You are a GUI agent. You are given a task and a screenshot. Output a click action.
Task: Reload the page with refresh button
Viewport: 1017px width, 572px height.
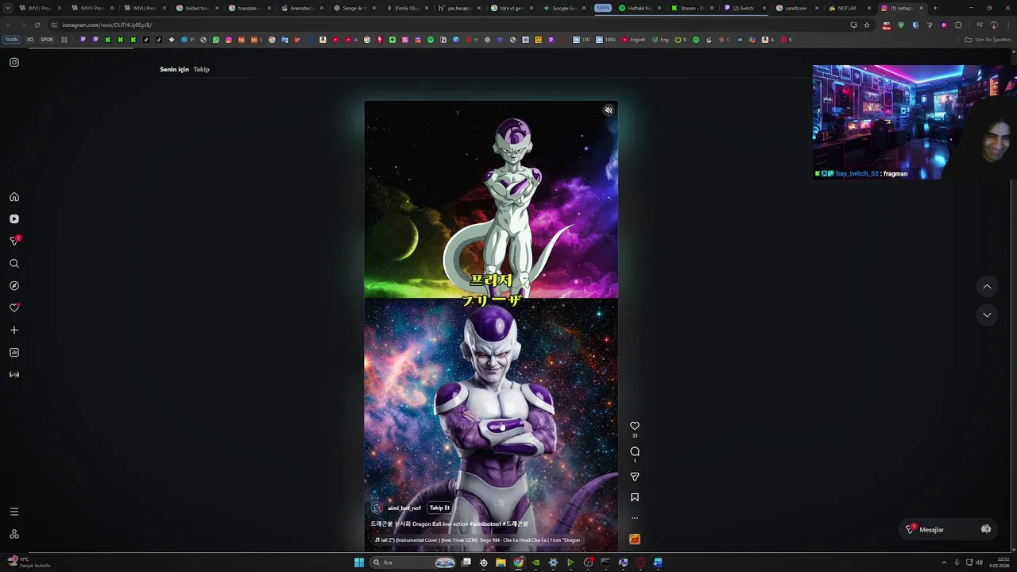click(37, 25)
